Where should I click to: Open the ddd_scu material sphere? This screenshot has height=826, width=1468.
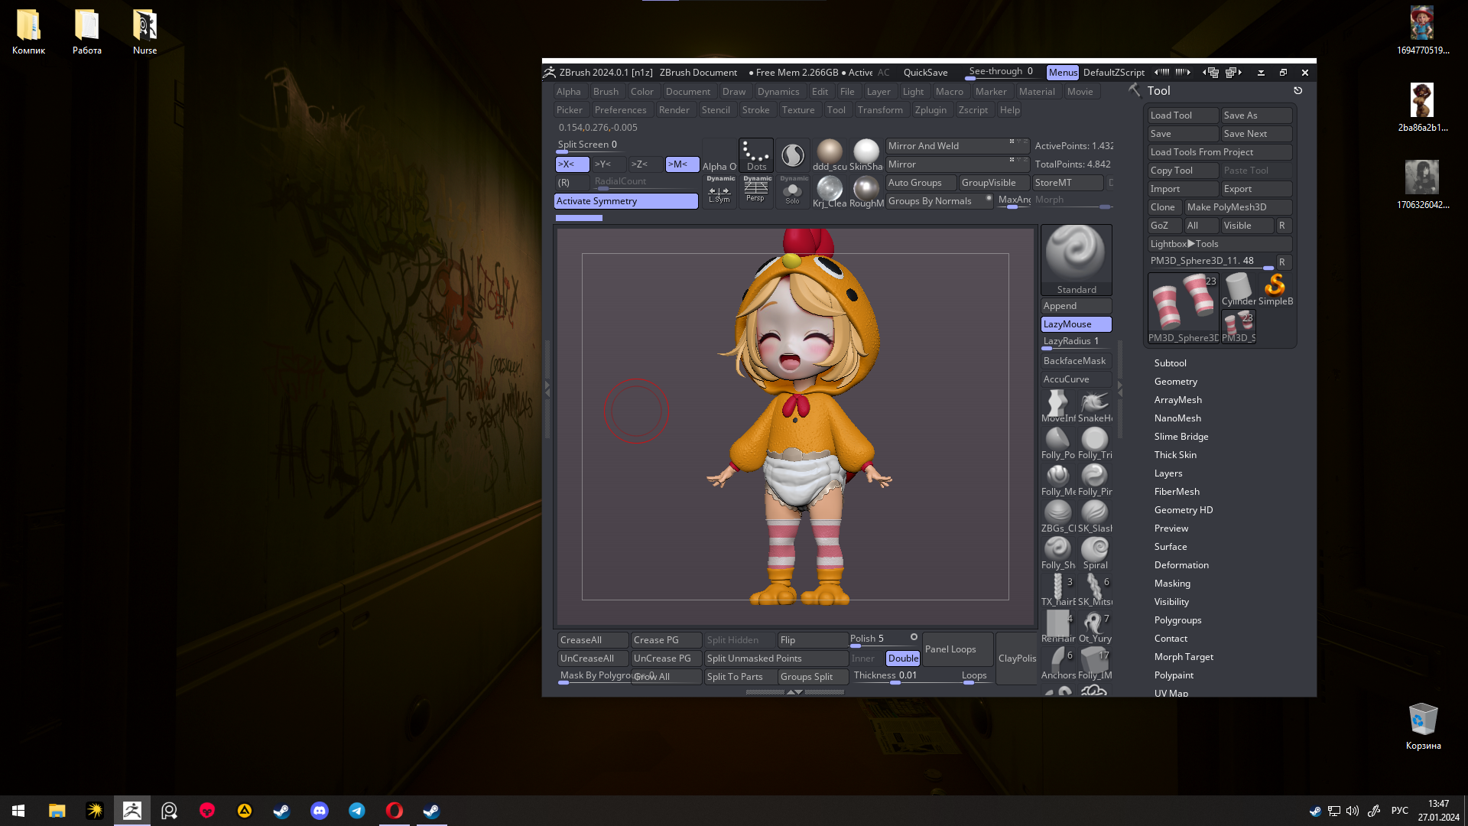point(830,155)
